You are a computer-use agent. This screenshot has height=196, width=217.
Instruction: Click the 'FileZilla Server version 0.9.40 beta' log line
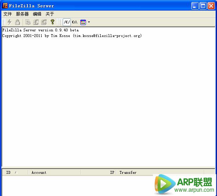pos(41,30)
